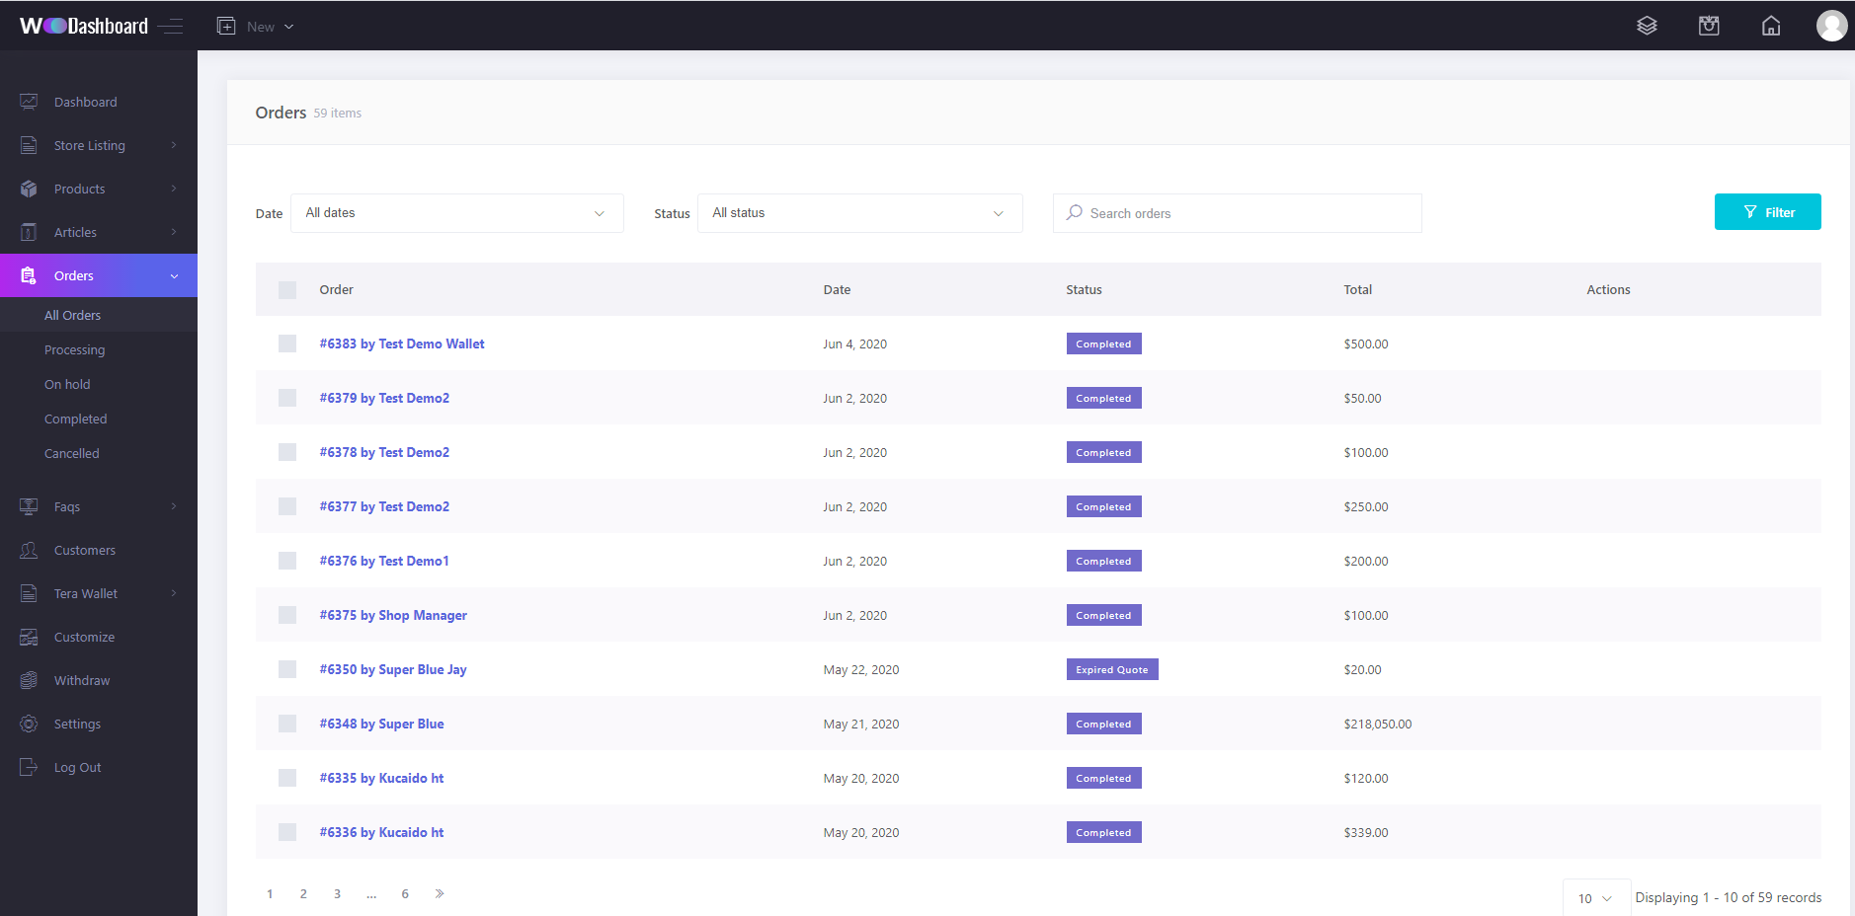Tick the checkbox for order #6383

coord(287,343)
